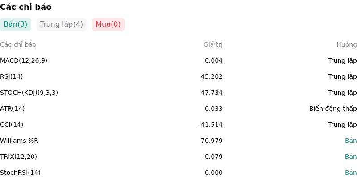Click the Williams %R Bán signal
This screenshot has height=177, width=357.
(x=351, y=141)
